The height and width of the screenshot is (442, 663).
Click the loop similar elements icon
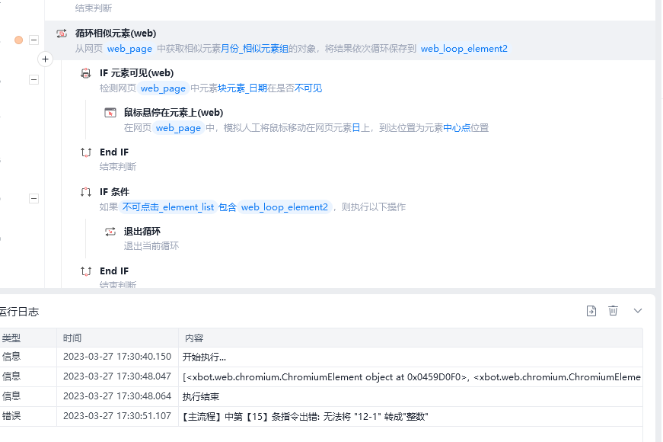point(62,34)
